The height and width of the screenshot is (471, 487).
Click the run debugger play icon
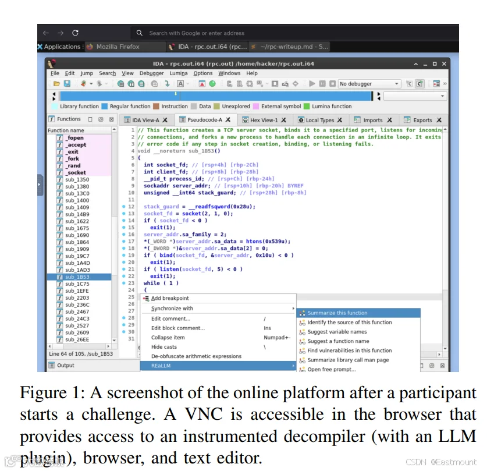pyautogui.click(x=312, y=84)
